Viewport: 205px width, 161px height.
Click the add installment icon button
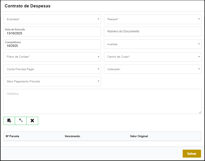[9, 121]
